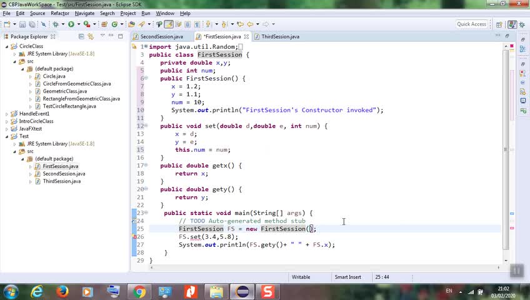Open the New Java Class dropdown arrow
530x300 pixels.
pos(122,24)
